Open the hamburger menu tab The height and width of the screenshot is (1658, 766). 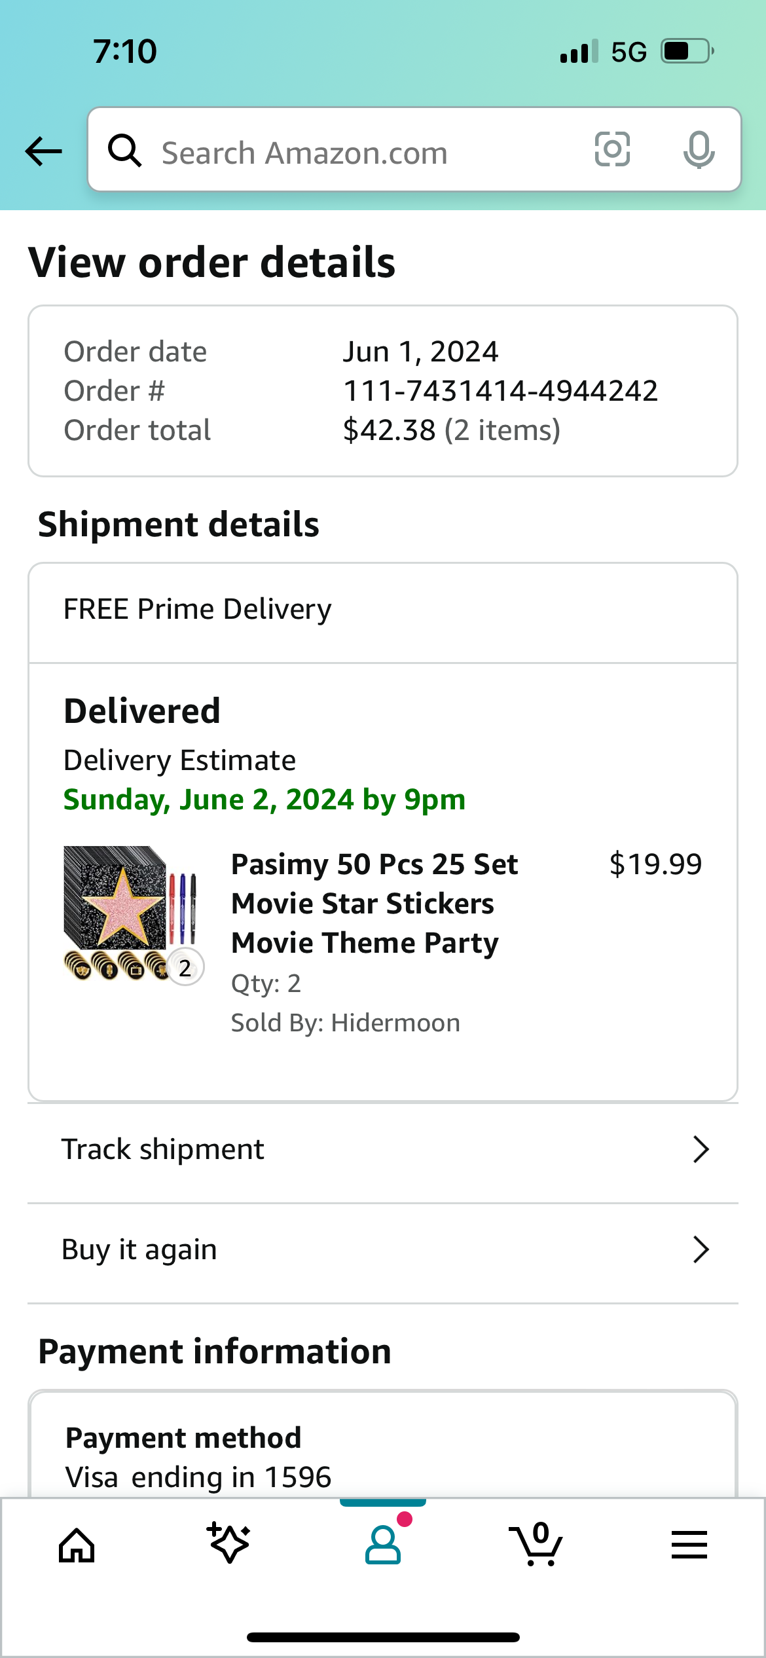point(689,1545)
